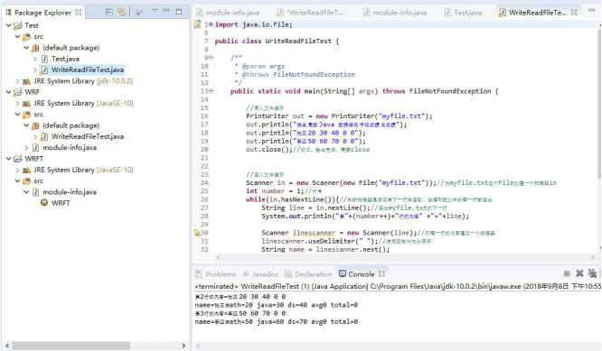This screenshot has height=351, width=602.
Task: Collapse the WRFT project node
Action: pos(8,158)
